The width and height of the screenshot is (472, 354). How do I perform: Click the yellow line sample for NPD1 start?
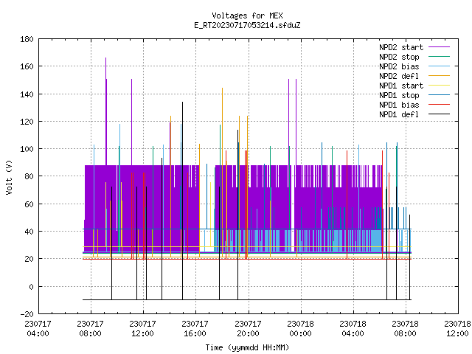click(439, 86)
